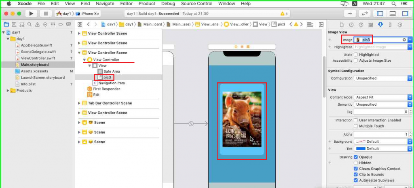Hide the right inspector panel

(405, 13)
